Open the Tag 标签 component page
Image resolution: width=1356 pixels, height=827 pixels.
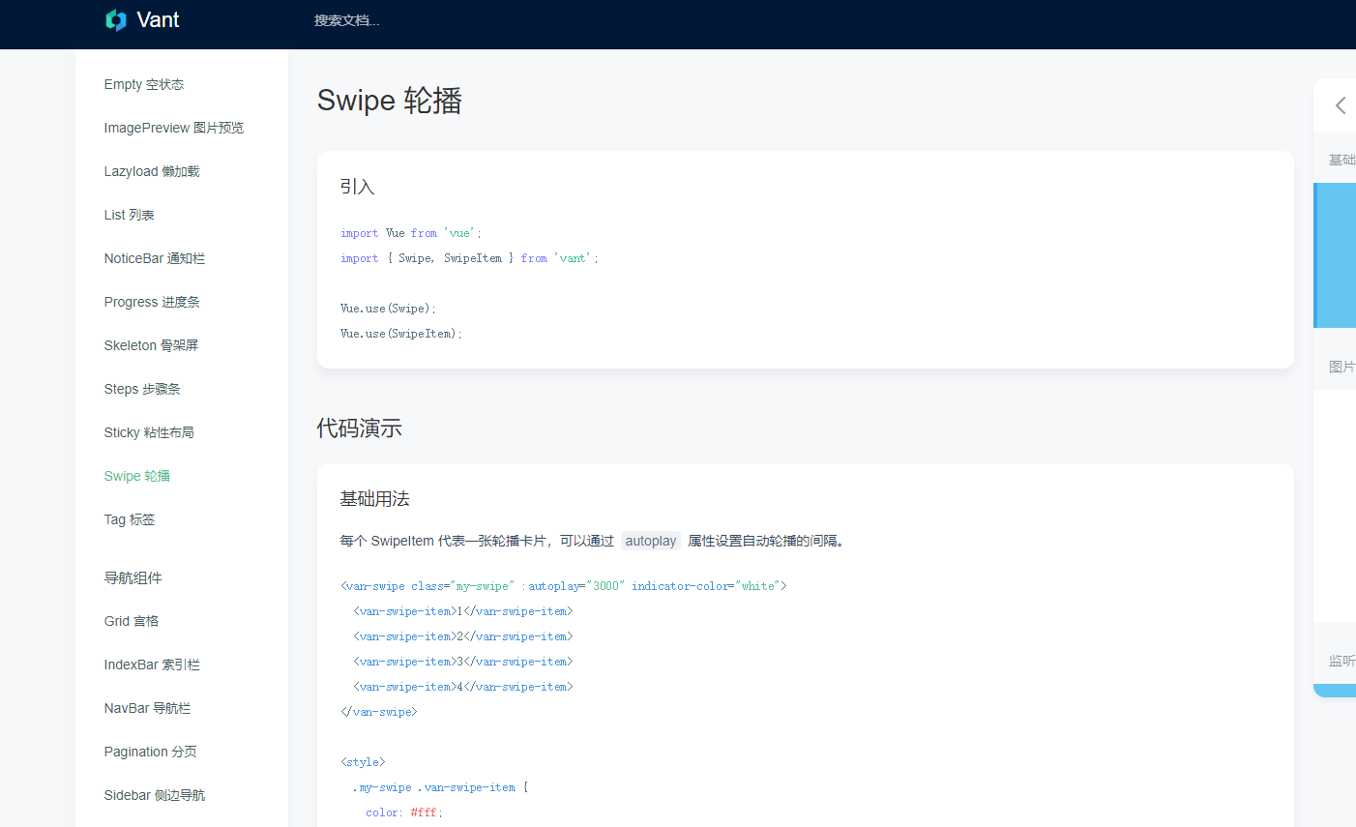[x=130, y=519]
